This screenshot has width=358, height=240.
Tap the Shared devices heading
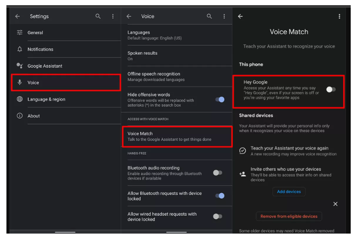[256, 115]
